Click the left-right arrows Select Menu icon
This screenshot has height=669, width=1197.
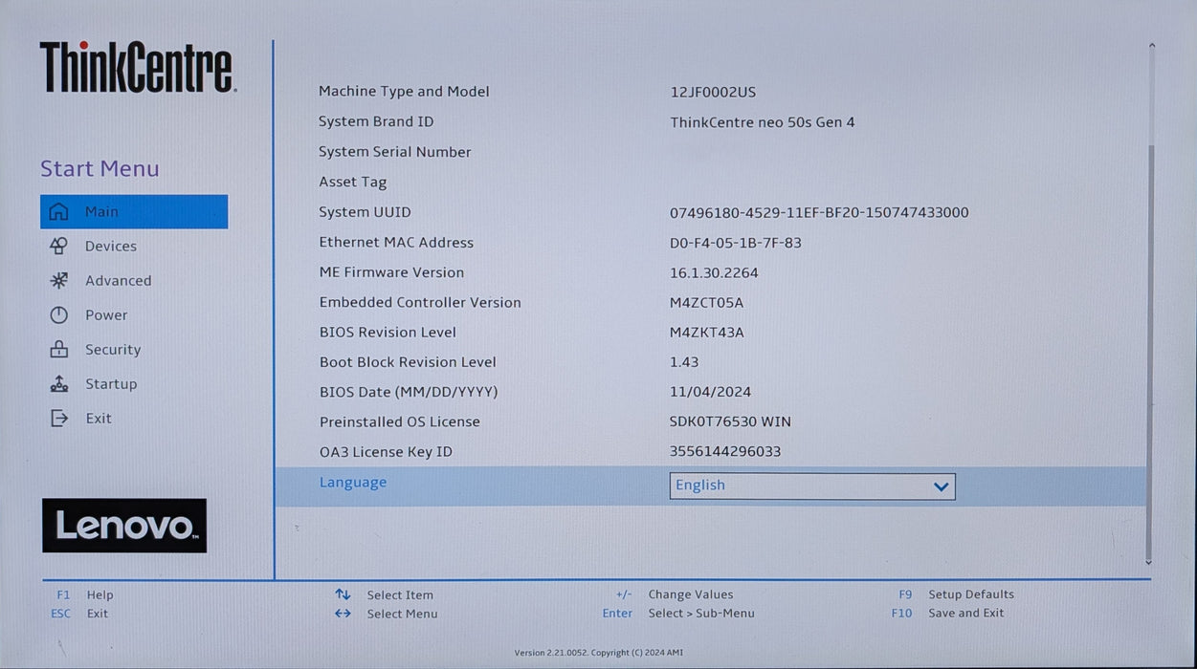[343, 614]
